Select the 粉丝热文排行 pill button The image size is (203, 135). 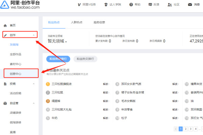coord(85,59)
